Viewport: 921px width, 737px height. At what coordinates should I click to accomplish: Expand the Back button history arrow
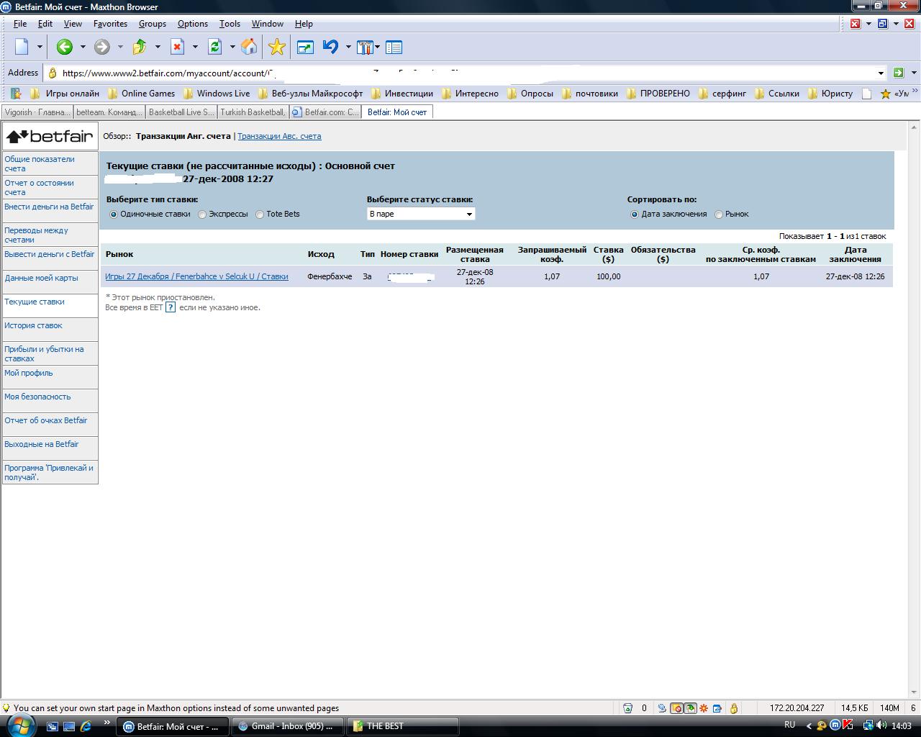pos(83,48)
